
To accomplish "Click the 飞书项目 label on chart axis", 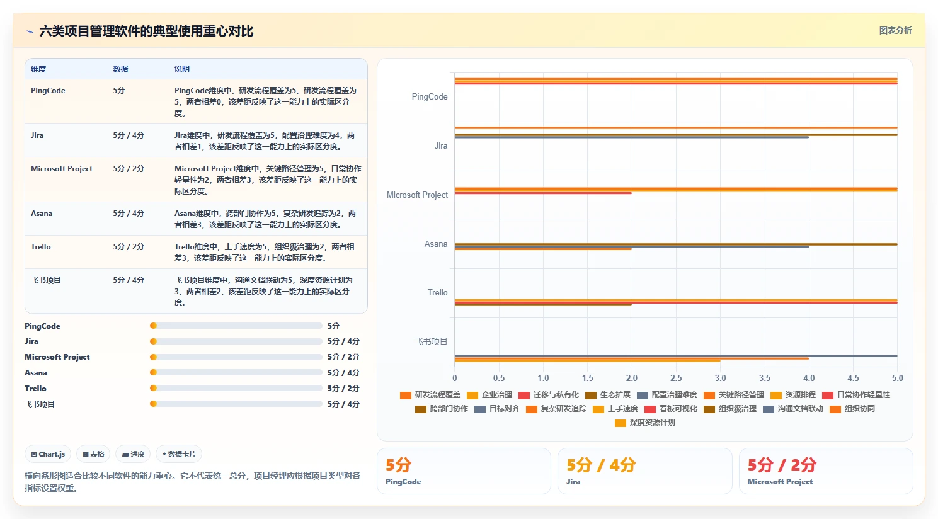I will (431, 342).
